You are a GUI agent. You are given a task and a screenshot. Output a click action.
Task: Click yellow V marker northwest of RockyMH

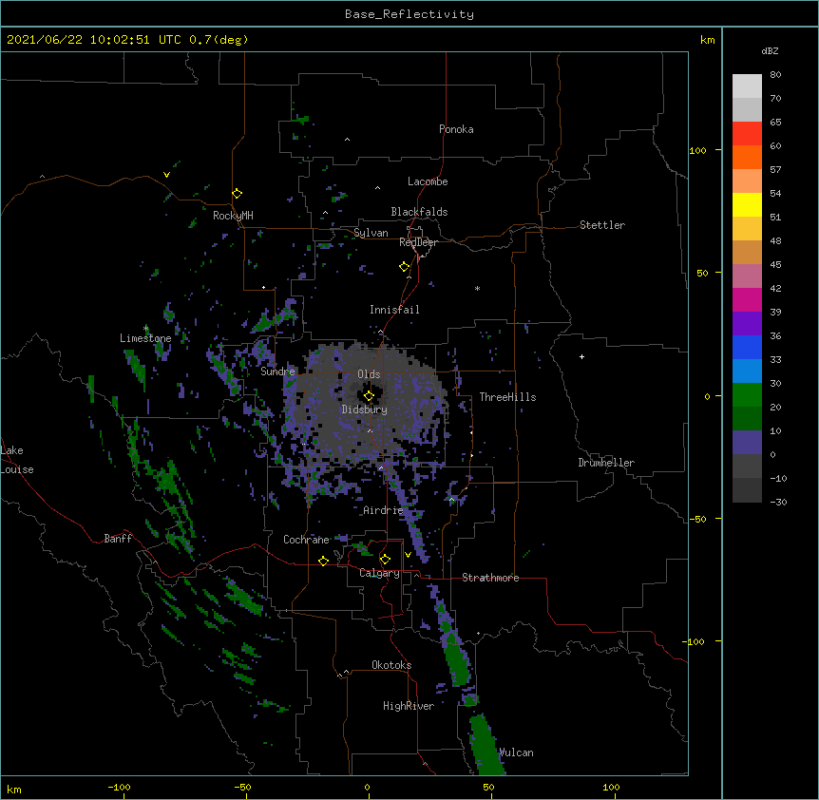[166, 175]
